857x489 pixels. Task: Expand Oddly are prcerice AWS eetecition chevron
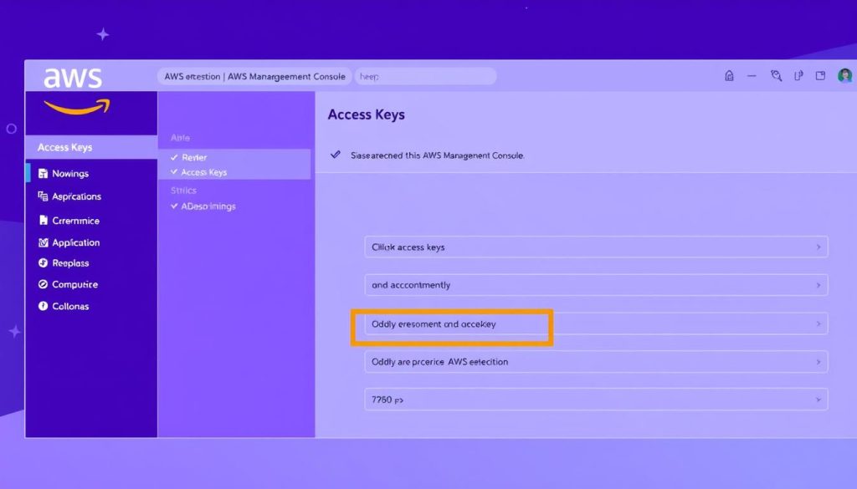pyautogui.click(x=819, y=362)
